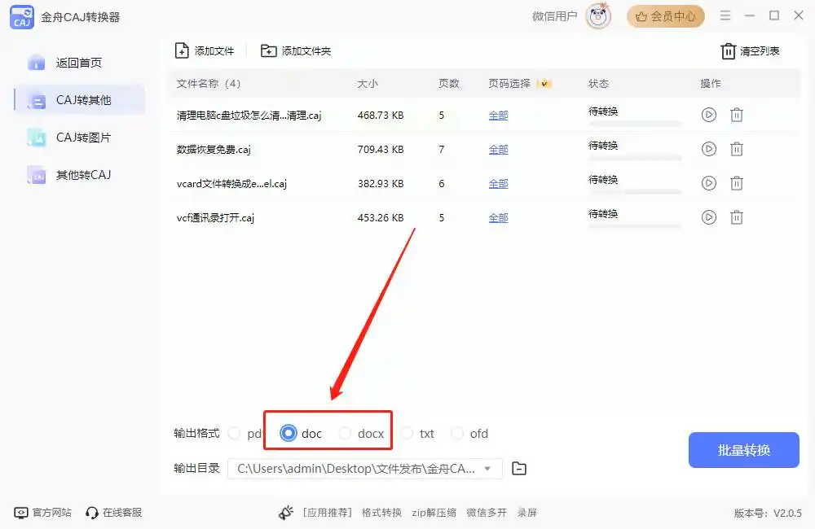Click the add file icon
The image size is (815, 529).
(182, 51)
